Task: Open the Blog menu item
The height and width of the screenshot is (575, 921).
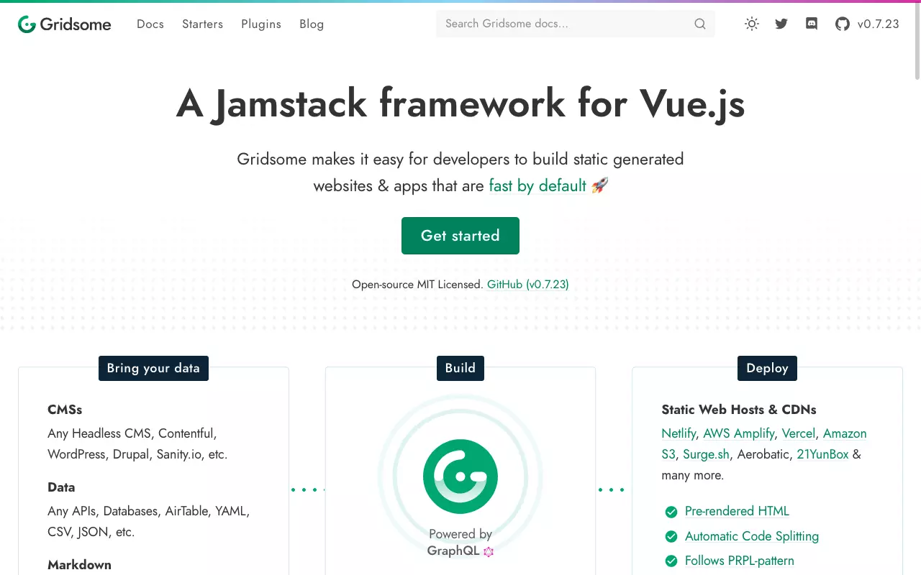Action: tap(312, 24)
